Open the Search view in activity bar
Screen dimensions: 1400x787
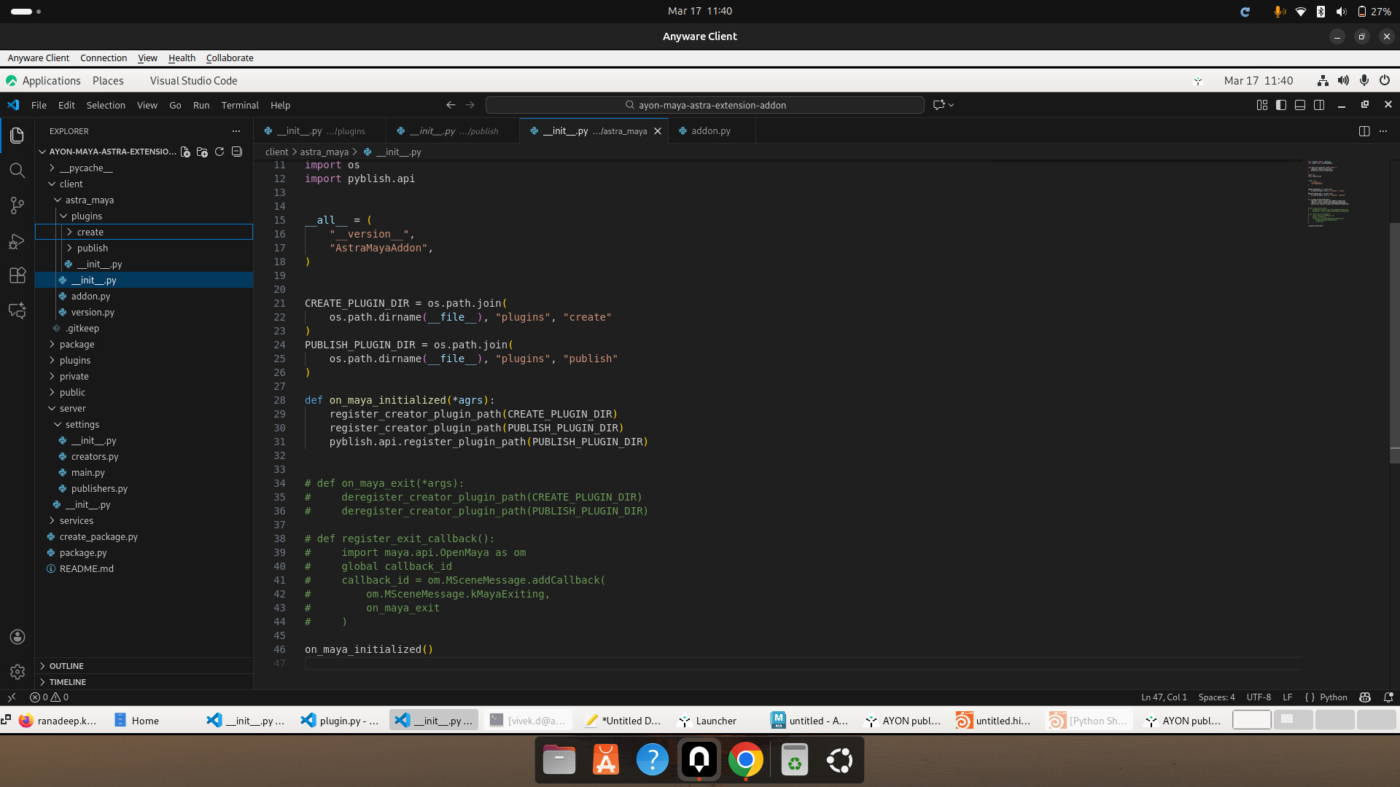pos(17,171)
